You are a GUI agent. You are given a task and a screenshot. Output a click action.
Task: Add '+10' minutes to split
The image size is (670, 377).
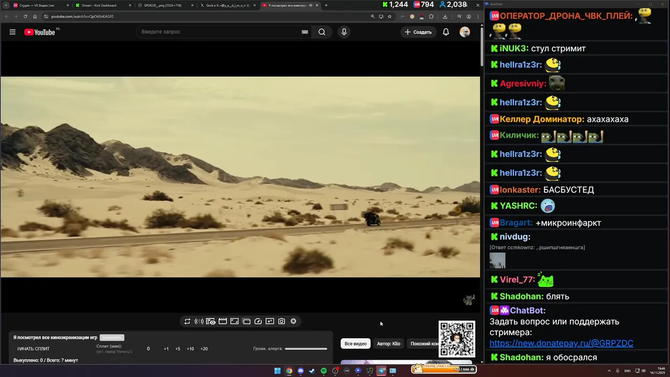click(x=190, y=349)
